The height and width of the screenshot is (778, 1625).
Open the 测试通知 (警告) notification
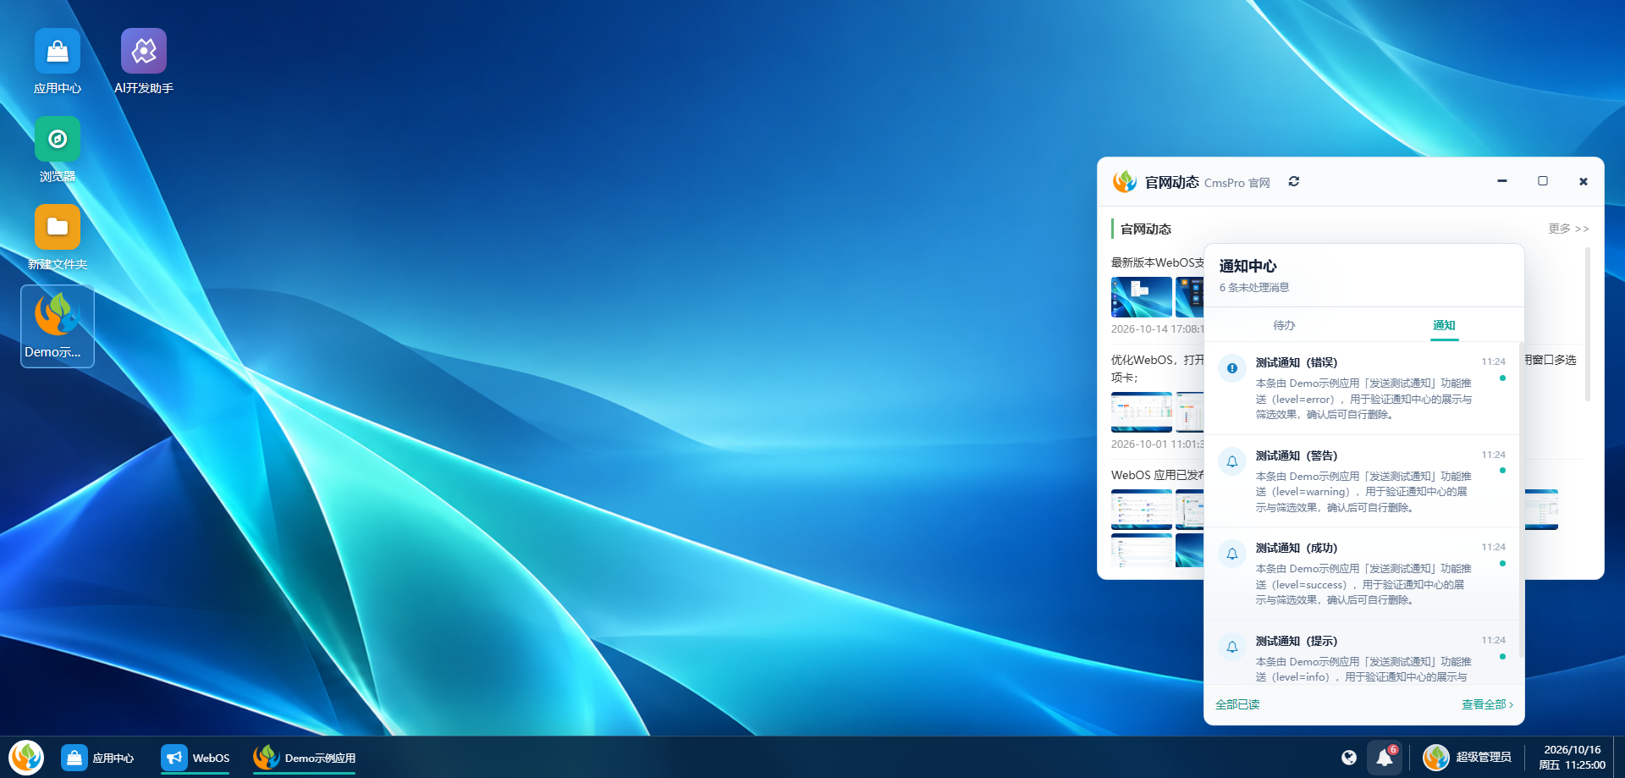click(x=1363, y=482)
